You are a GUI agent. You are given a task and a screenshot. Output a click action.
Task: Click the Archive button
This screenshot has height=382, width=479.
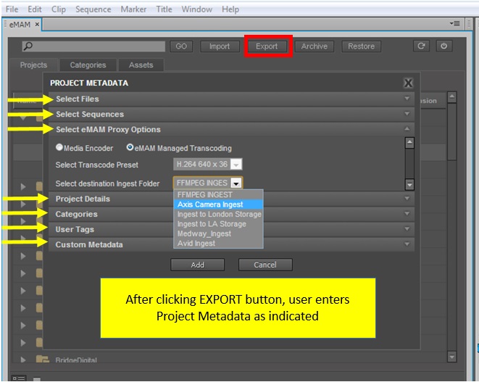pyautogui.click(x=315, y=46)
